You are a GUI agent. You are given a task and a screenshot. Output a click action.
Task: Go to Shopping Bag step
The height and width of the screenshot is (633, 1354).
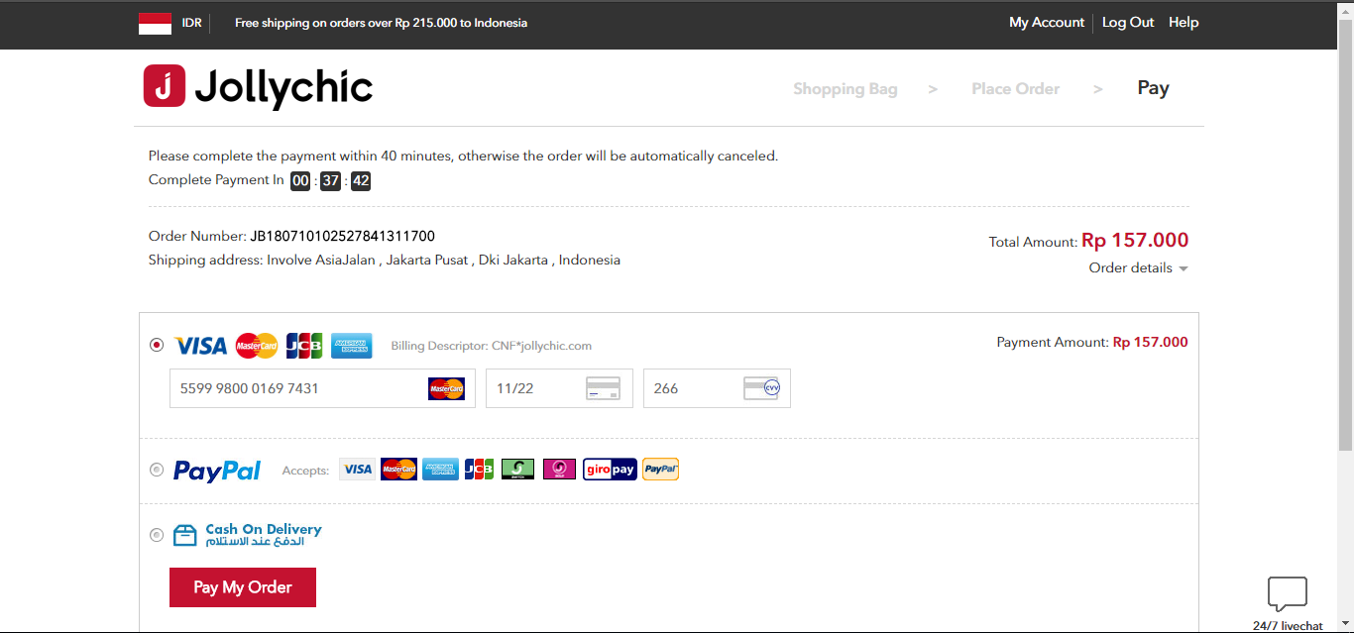(x=846, y=89)
